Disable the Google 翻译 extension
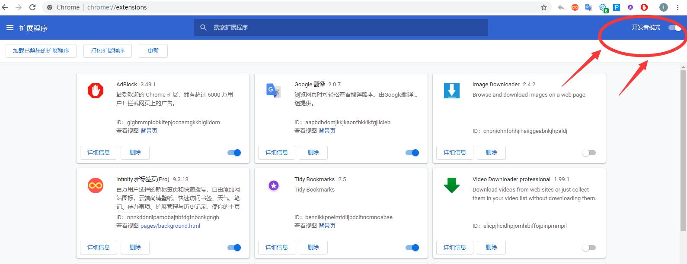The image size is (687, 264). [x=412, y=153]
